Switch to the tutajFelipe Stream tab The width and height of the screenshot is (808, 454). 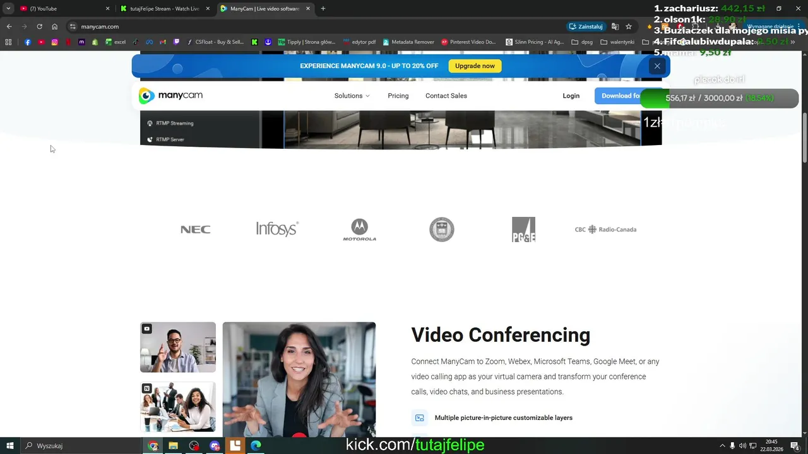click(164, 9)
